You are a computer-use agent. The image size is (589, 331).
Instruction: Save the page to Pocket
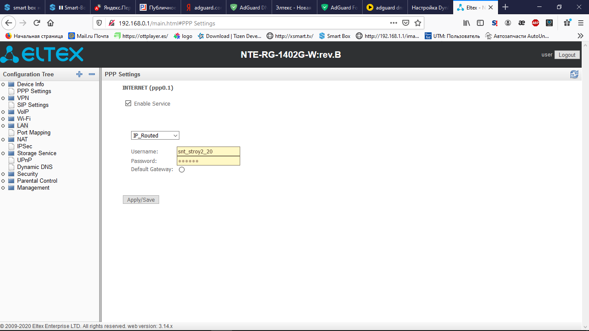(x=406, y=23)
